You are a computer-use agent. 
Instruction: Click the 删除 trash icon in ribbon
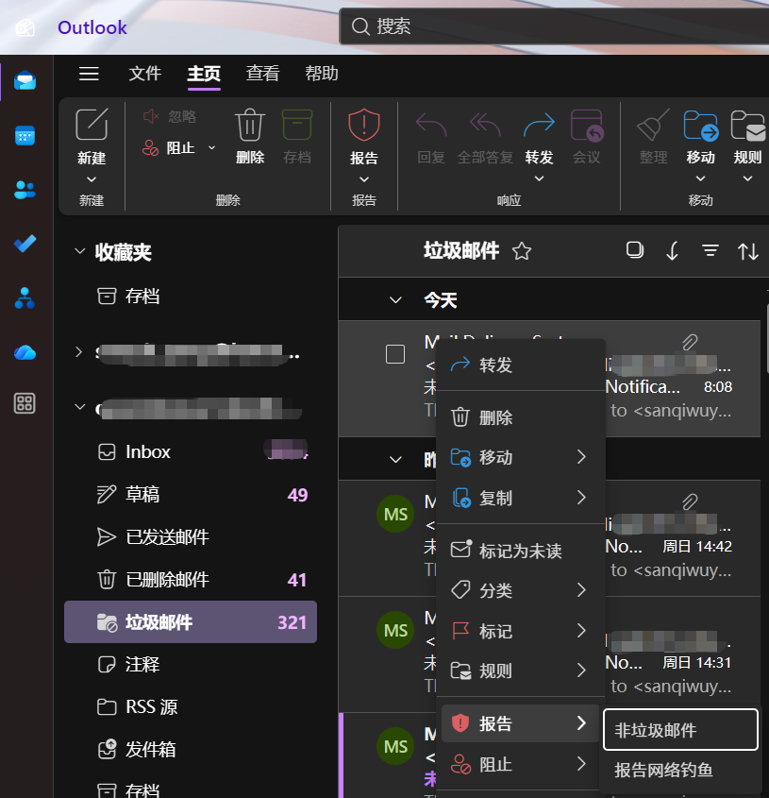coord(250,127)
